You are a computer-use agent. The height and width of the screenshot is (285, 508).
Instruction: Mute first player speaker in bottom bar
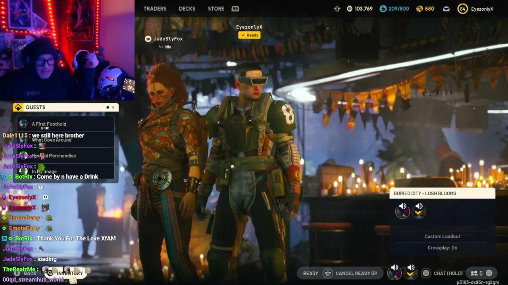(x=394, y=268)
